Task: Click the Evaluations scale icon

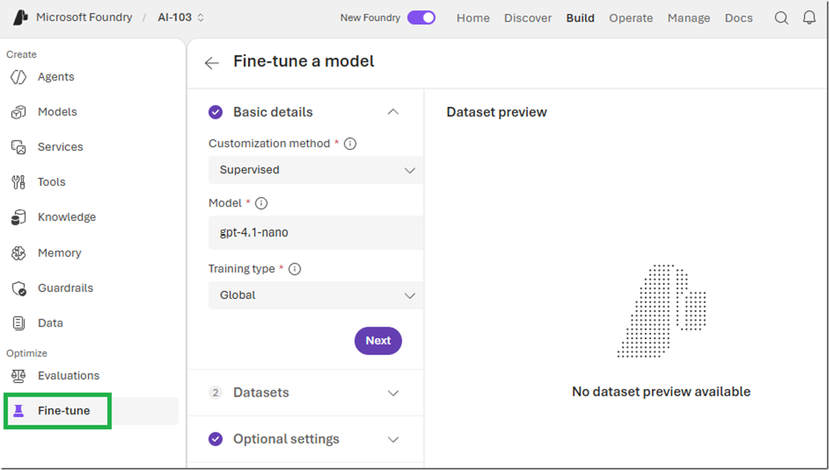Action: (19, 376)
